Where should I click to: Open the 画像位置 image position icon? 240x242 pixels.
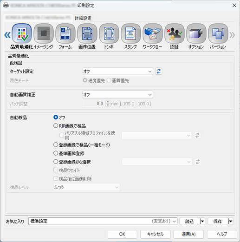(x=87, y=33)
